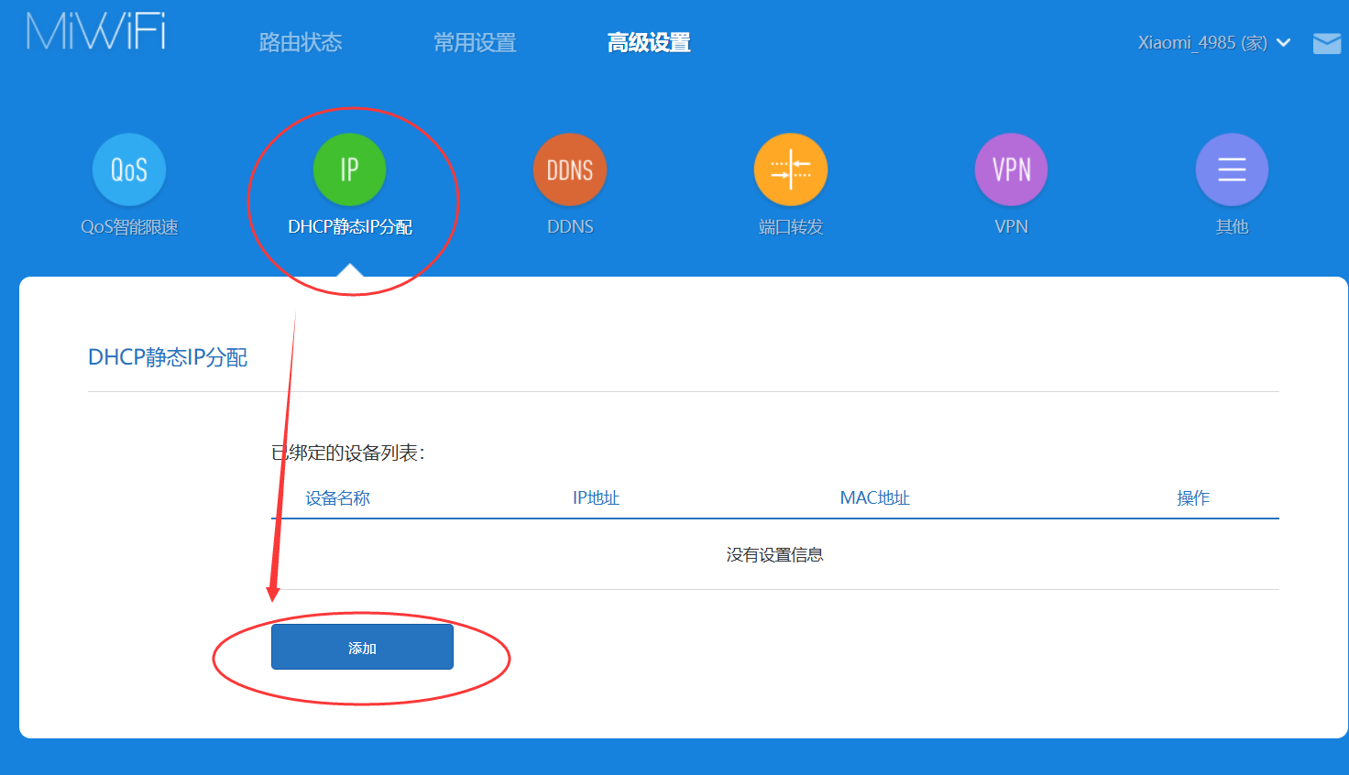
Task: Click the DDNS icon
Action: coord(570,169)
